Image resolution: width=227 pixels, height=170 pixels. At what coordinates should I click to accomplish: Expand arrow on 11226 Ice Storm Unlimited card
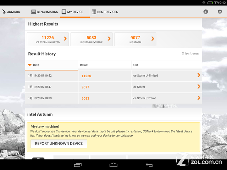tap(65, 39)
